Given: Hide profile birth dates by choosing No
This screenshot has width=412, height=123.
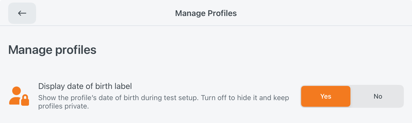Looking at the screenshot, I should [378, 96].
